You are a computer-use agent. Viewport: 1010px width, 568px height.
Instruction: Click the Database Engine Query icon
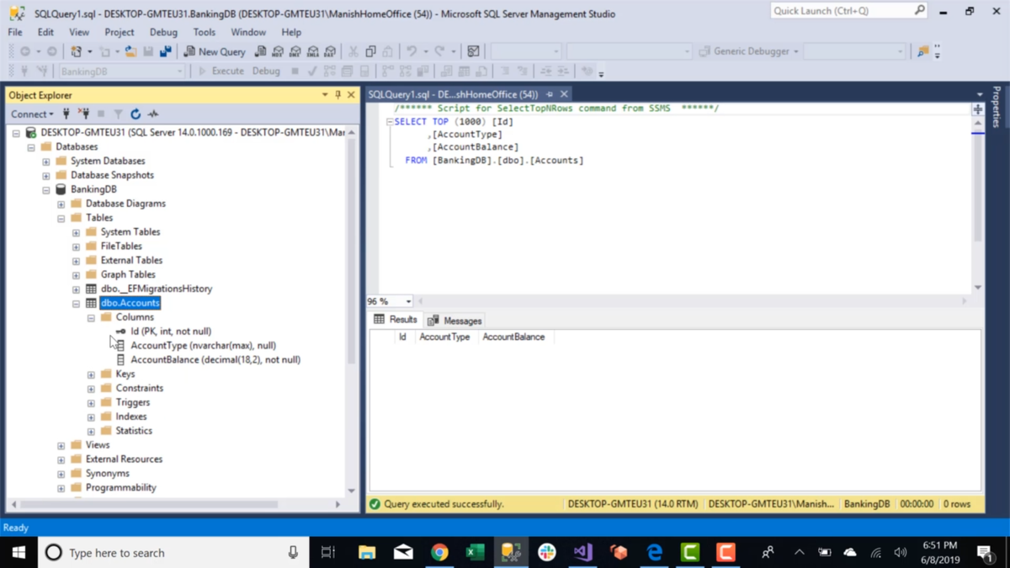261,51
